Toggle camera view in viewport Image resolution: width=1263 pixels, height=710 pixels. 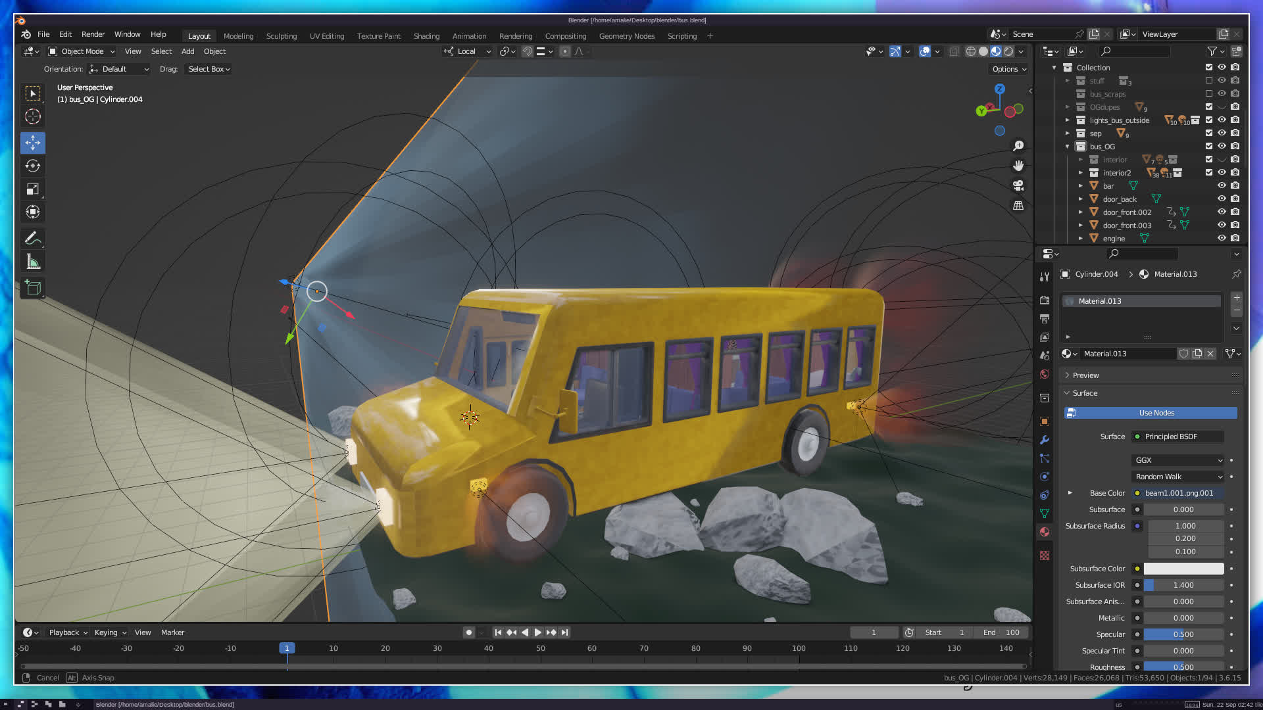(x=1018, y=185)
